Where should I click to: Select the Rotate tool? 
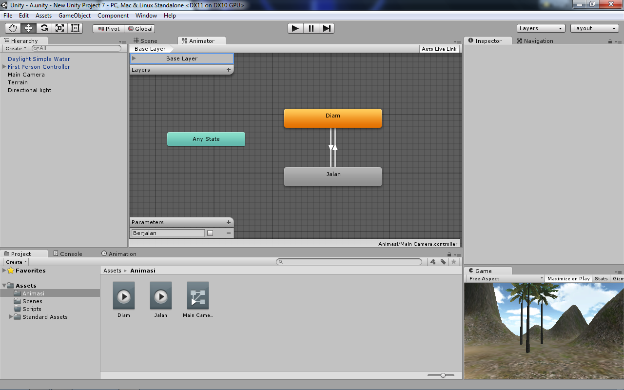pos(43,28)
